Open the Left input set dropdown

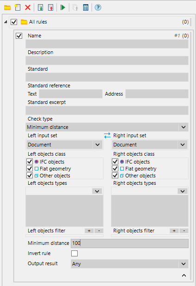[x=98, y=145]
